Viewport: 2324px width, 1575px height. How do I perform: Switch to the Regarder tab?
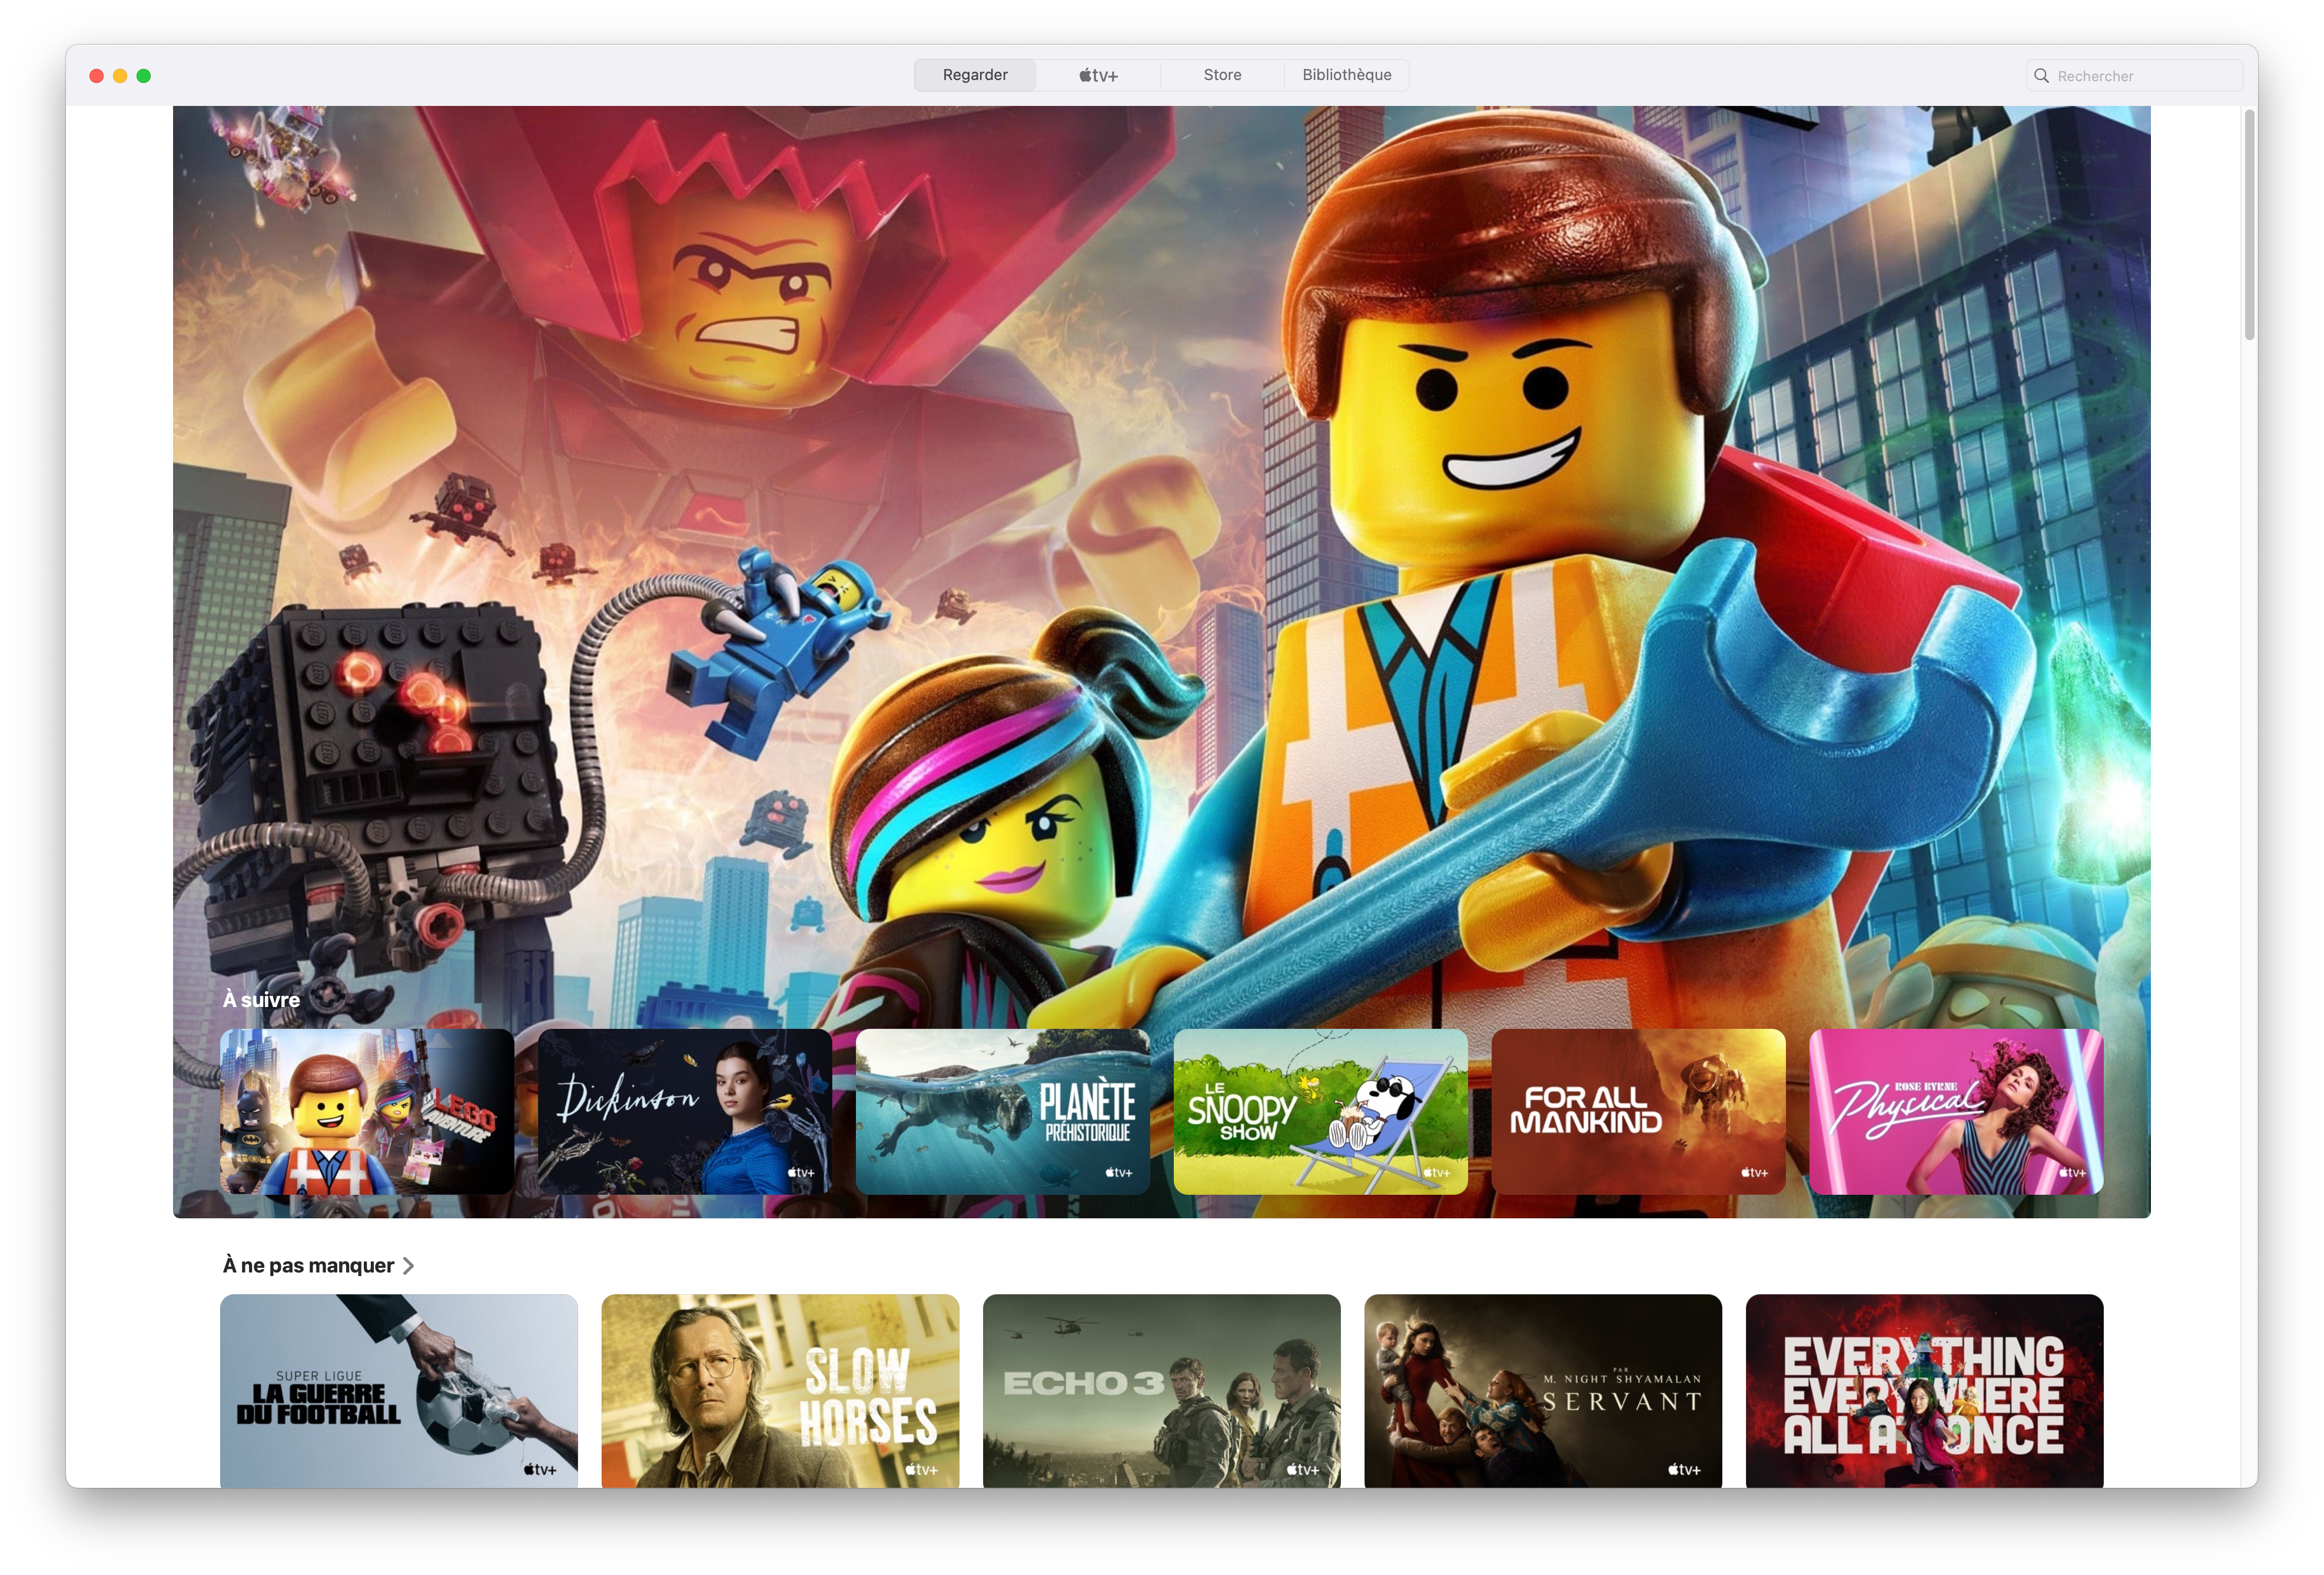click(975, 75)
